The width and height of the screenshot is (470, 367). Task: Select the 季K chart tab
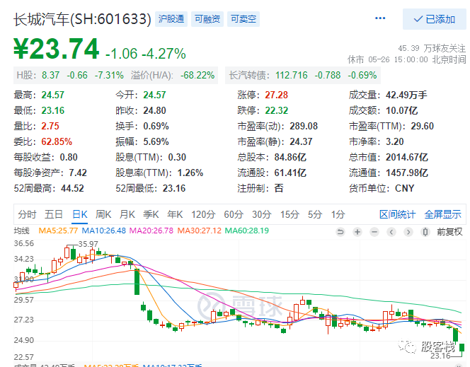point(151,214)
